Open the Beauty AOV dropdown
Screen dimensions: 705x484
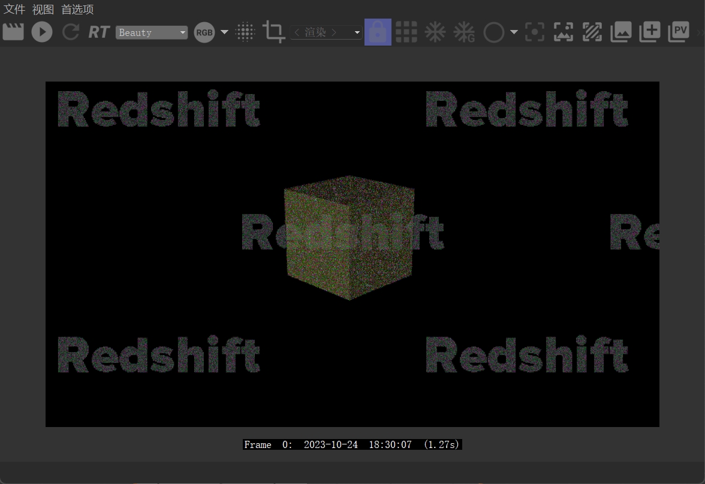152,32
